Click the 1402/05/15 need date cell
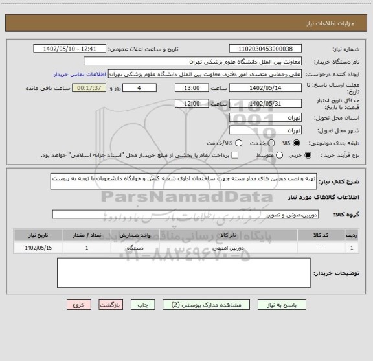The height and width of the screenshot is (361, 373). tap(38, 248)
